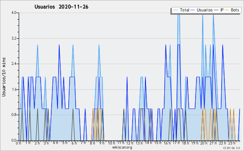This screenshot has width=244, height=151.
Task: Click the light blue Total legend line
Action: [176, 10]
